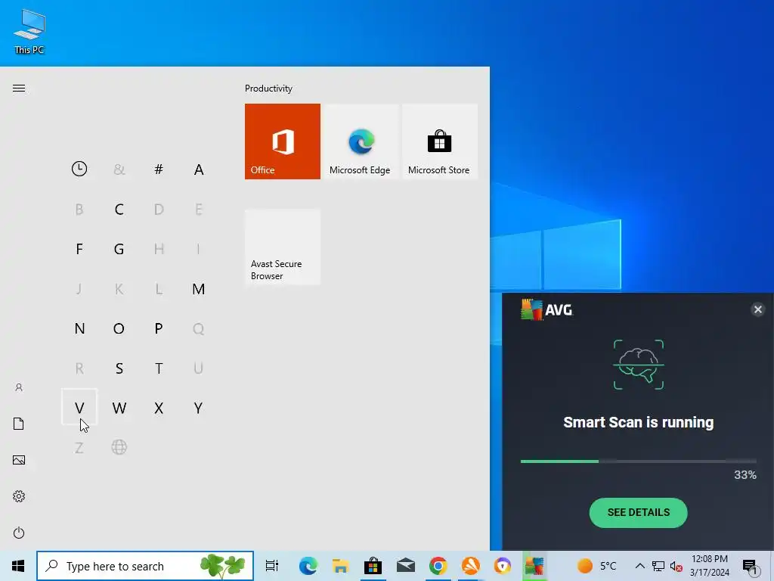This screenshot has width=774, height=581.
Task: Launch Microsoft Edge from the taskbar
Action: coord(308,566)
